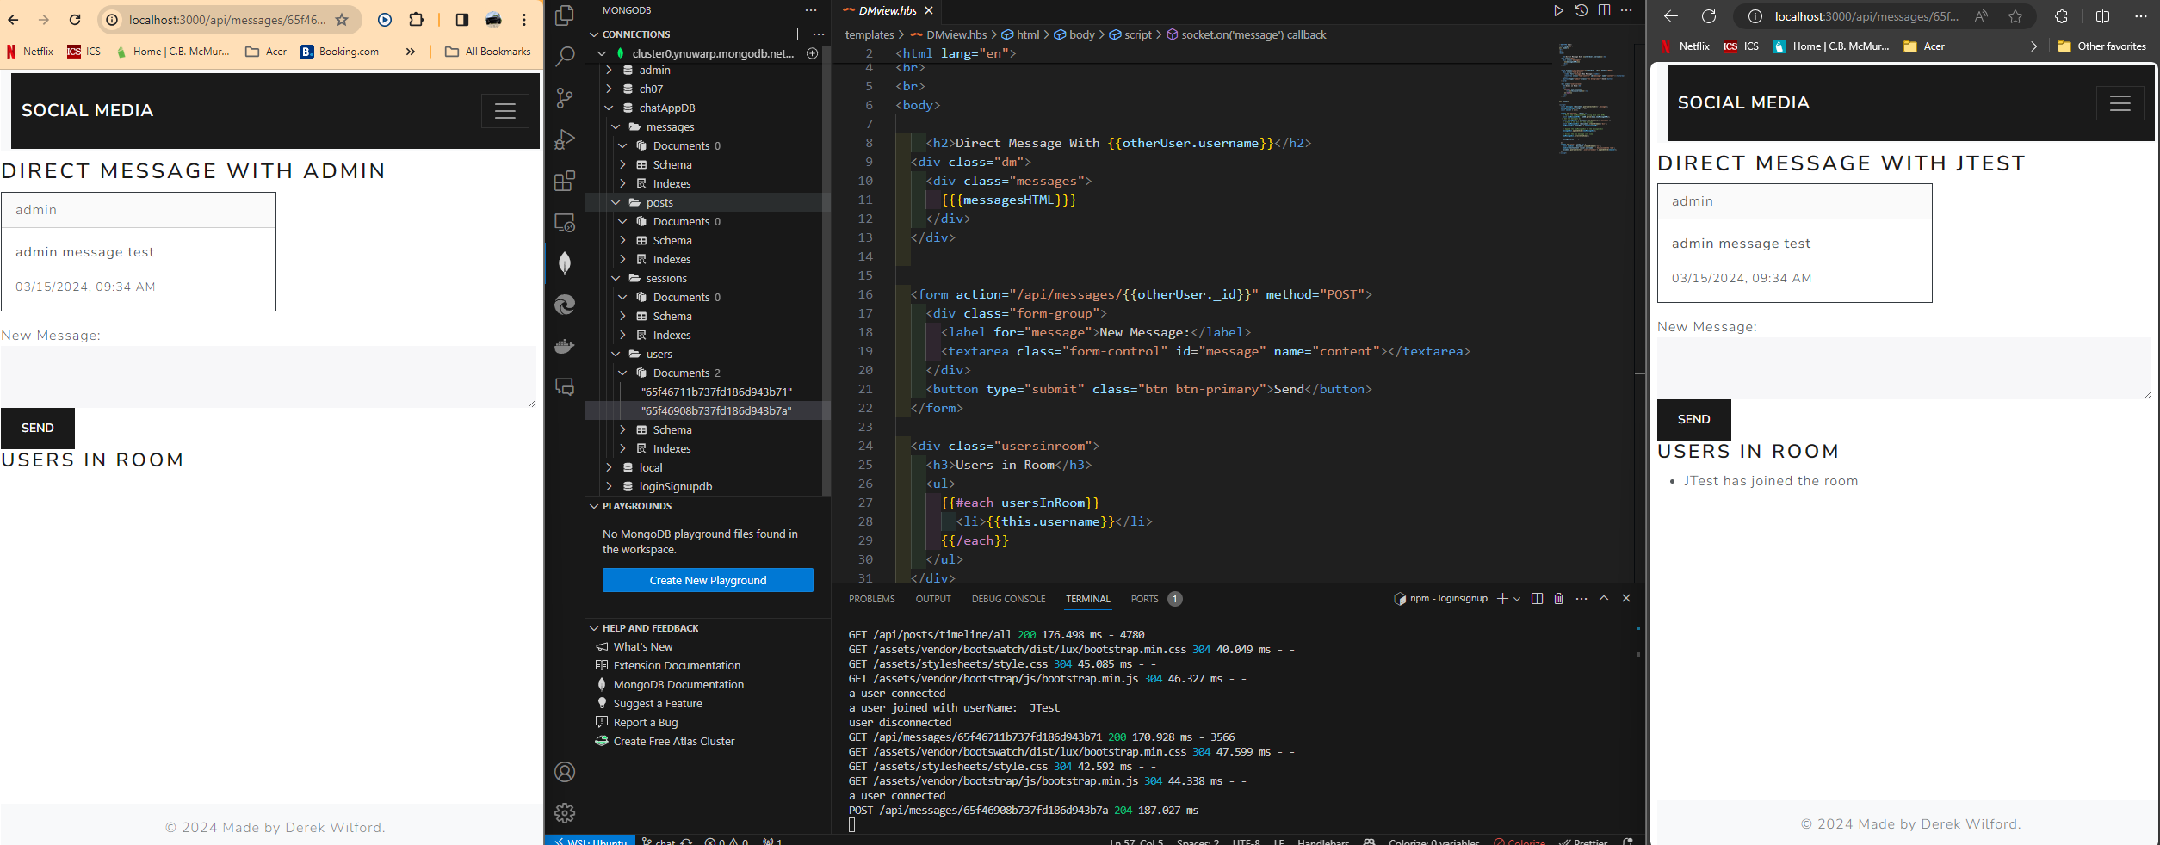Viewport: 2160px width, 845px height.
Task: Click the Chrome address bar URL
Action: [227, 19]
